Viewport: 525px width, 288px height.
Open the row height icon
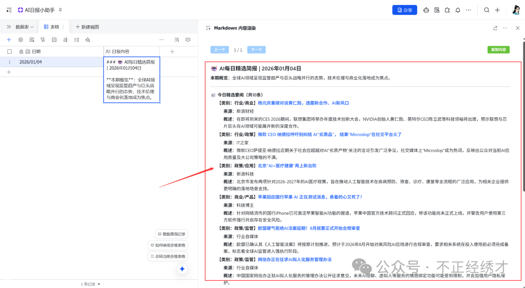pyautogui.click(x=76, y=39)
